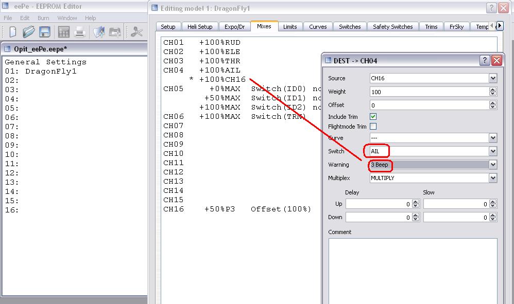Open the Multiplex dropdown showing MULTIPLY
Screen dimensions: 514x304
coord(492,178)
